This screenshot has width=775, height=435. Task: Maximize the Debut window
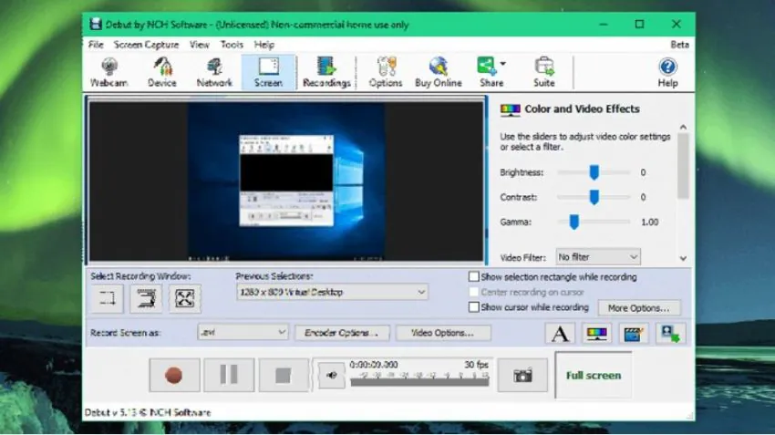639,24
